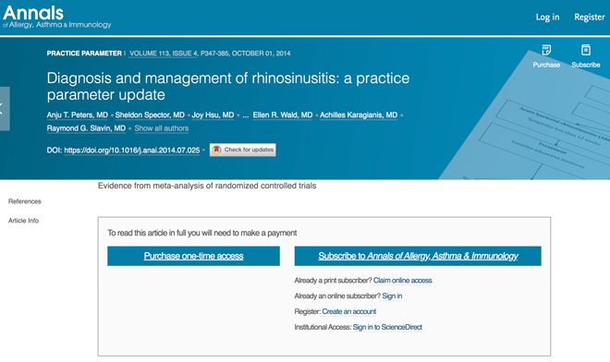The width and height of the screenshot is (610, 362).
Task: Sign in to ScienceDirect institutional access
Action: [387, 327]
